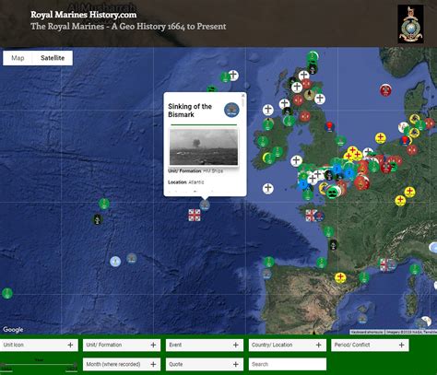Screen dimensions: 437x375
Task: Click the Search input field
Action: point(287,364)
